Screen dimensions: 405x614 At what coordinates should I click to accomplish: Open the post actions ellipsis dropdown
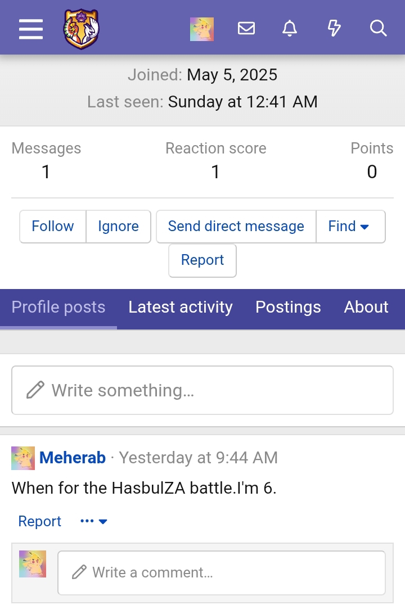(x=93, y=521)
